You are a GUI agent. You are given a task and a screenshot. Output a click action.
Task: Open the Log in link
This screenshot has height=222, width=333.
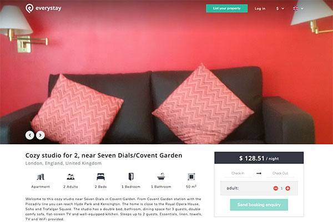coord(260,8)
